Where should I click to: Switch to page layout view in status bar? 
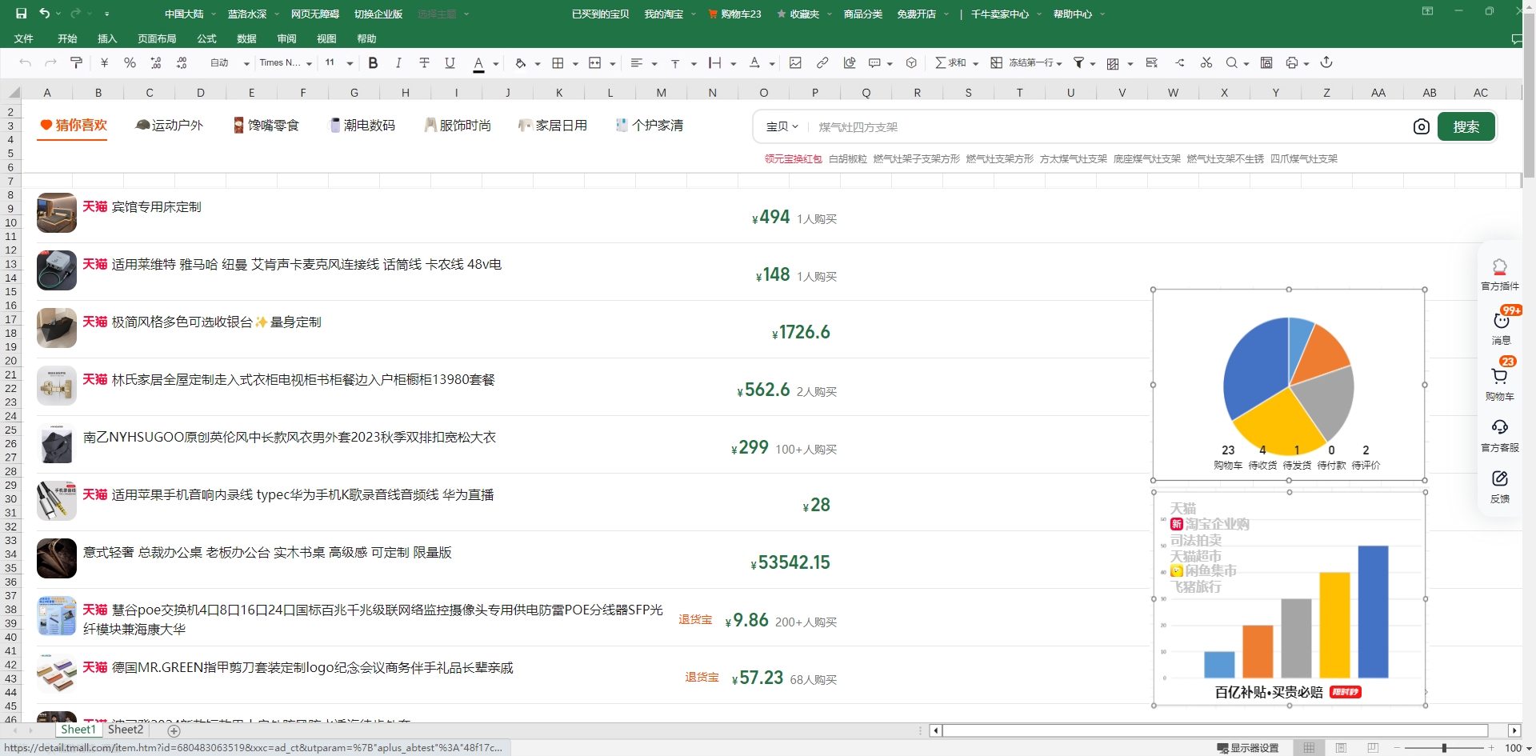1342,748
